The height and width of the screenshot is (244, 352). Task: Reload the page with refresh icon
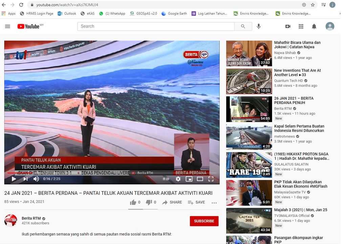(x=21, y=5)
